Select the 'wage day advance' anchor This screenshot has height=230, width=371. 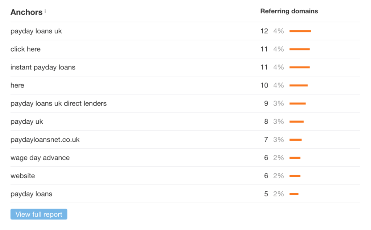coord(40,158)
